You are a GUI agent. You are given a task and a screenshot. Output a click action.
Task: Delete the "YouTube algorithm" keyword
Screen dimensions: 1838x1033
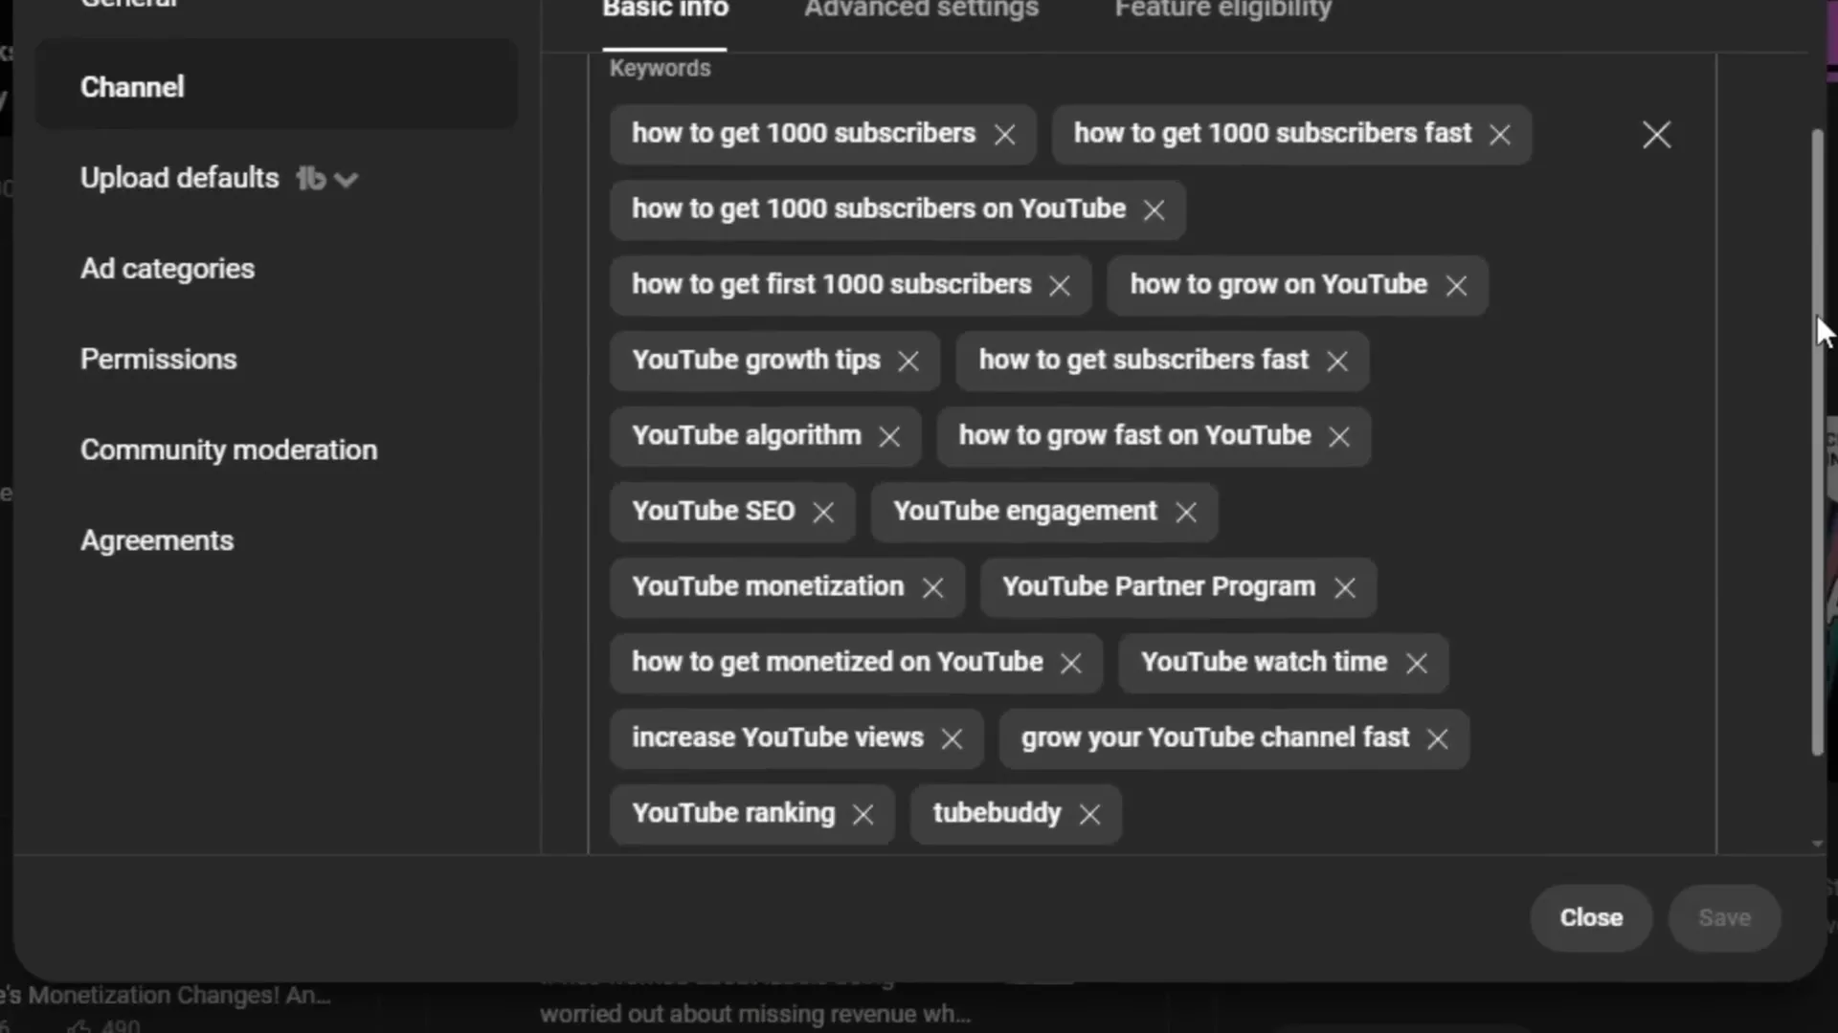coord(889,435)
